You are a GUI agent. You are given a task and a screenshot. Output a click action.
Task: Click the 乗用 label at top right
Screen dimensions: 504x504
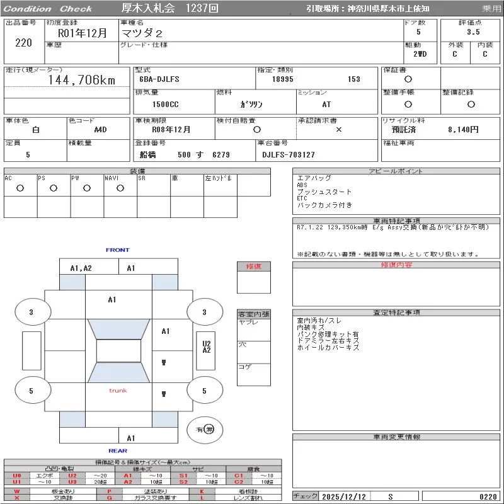(x=491, y=9)
